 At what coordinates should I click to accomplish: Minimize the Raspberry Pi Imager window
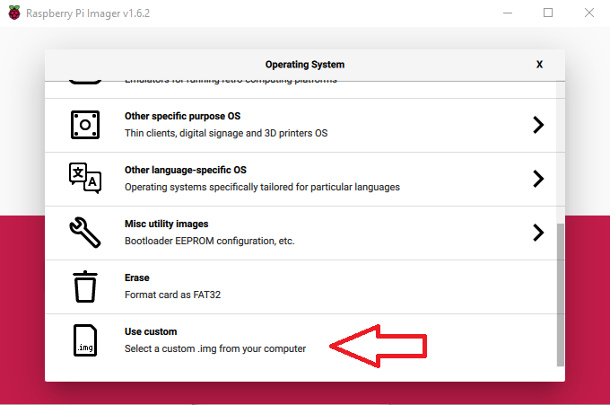(x=508, y=13)
